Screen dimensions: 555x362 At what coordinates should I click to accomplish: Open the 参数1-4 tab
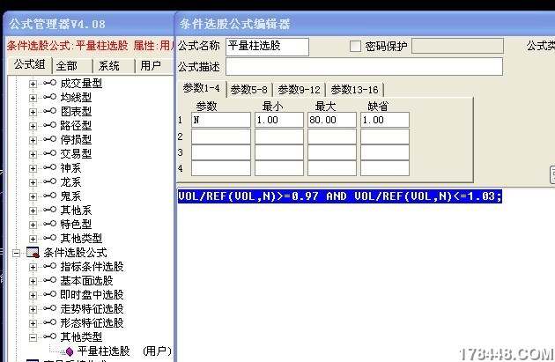click(x=202, y=88)
